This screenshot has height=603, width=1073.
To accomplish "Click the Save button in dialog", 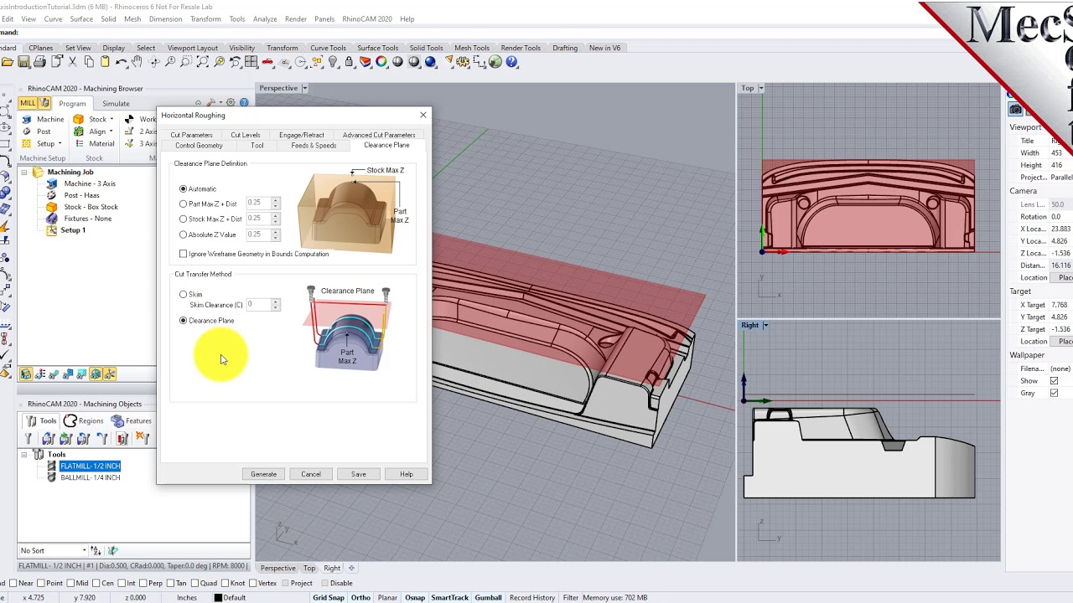I will coord(359,474).
